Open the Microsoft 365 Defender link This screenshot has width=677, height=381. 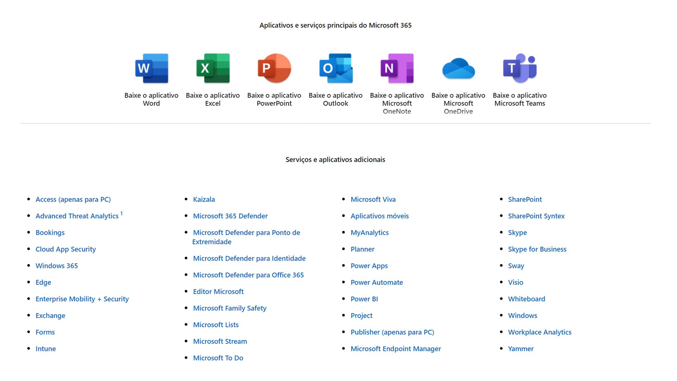click(230, 216)
